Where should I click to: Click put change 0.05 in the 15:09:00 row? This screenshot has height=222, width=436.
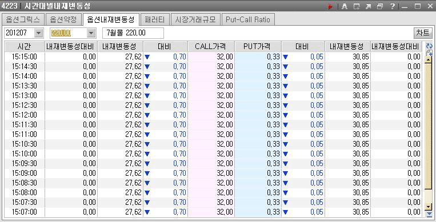point(303,173)
